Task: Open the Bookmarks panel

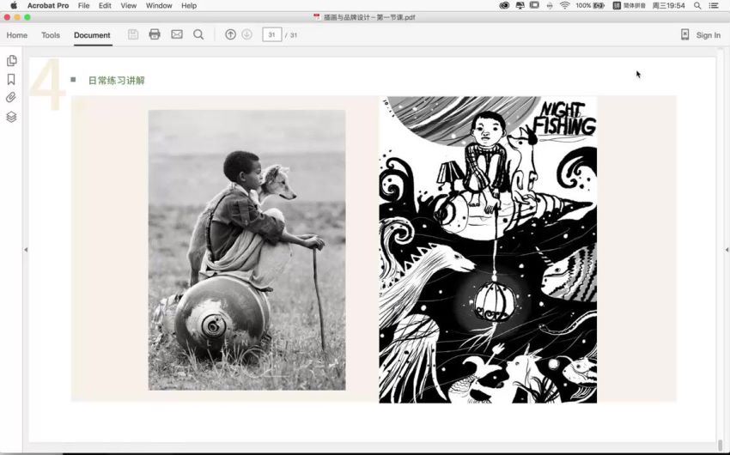Action: (11, 79)
